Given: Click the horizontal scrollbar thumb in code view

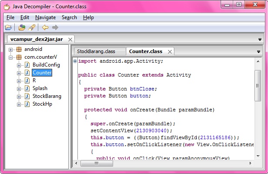Looking at the screenshot, I should [97, 163].
